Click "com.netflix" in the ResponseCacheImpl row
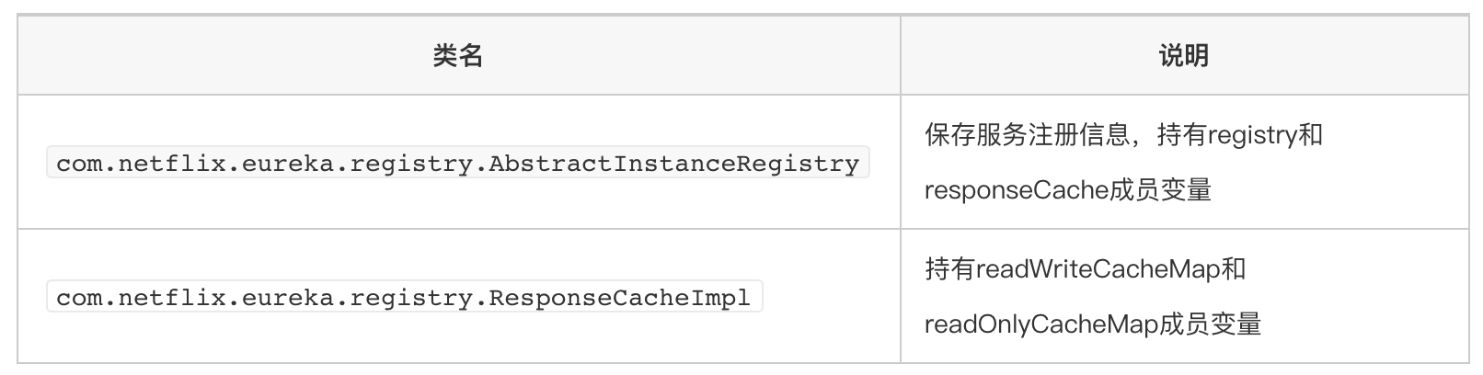Screen dimensions: 1483x375 pyautogui.click(x=142, y=298)
